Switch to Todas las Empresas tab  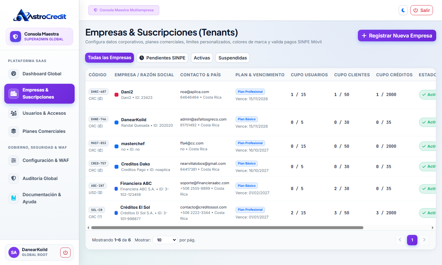point(109,58)
